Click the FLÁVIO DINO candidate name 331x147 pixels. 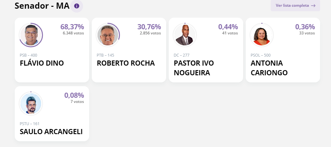click(42, 63)
